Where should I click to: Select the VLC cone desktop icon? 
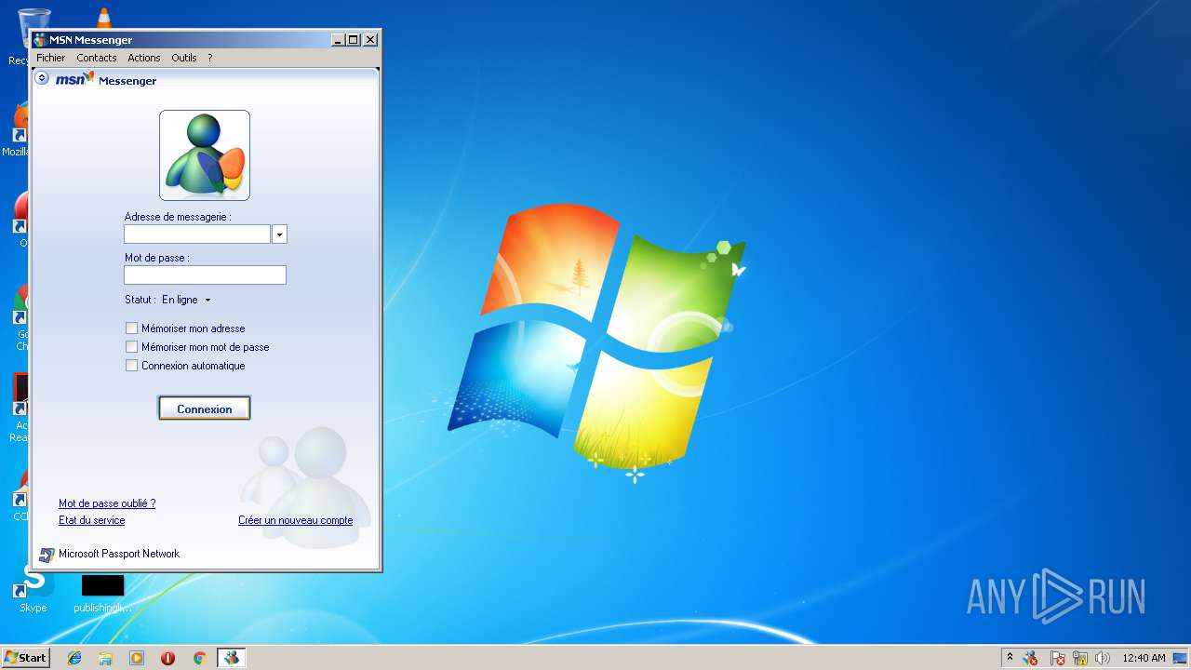point(103,17)
